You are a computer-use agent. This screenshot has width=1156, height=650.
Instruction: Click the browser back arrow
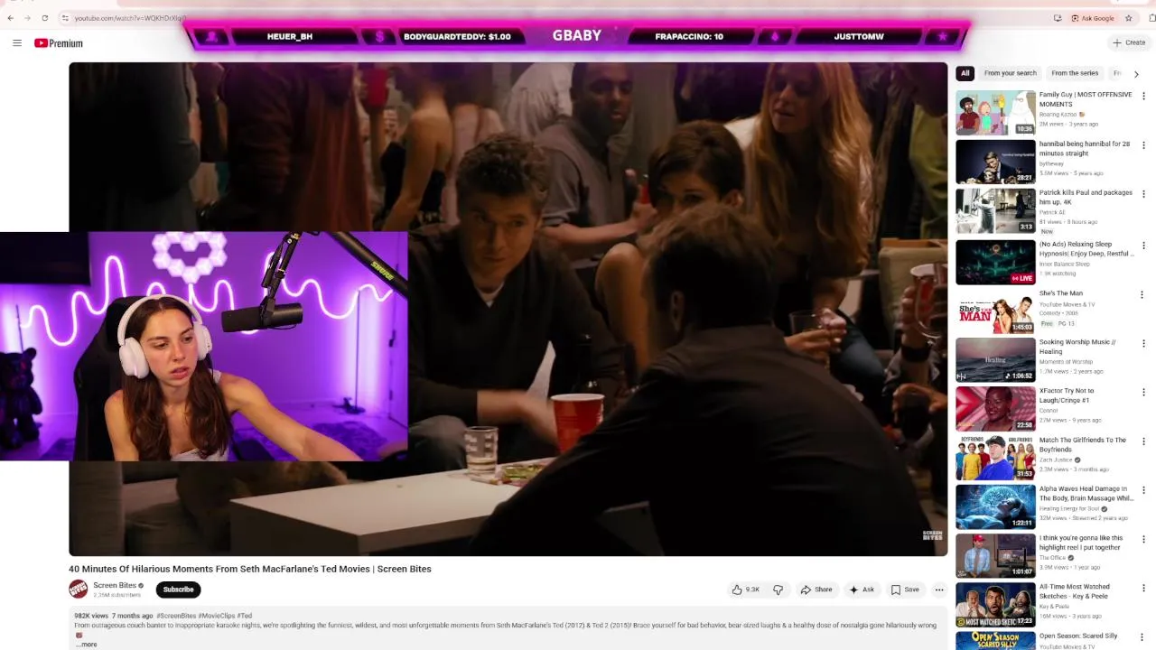pyautogui.click(x=10, y=18)
